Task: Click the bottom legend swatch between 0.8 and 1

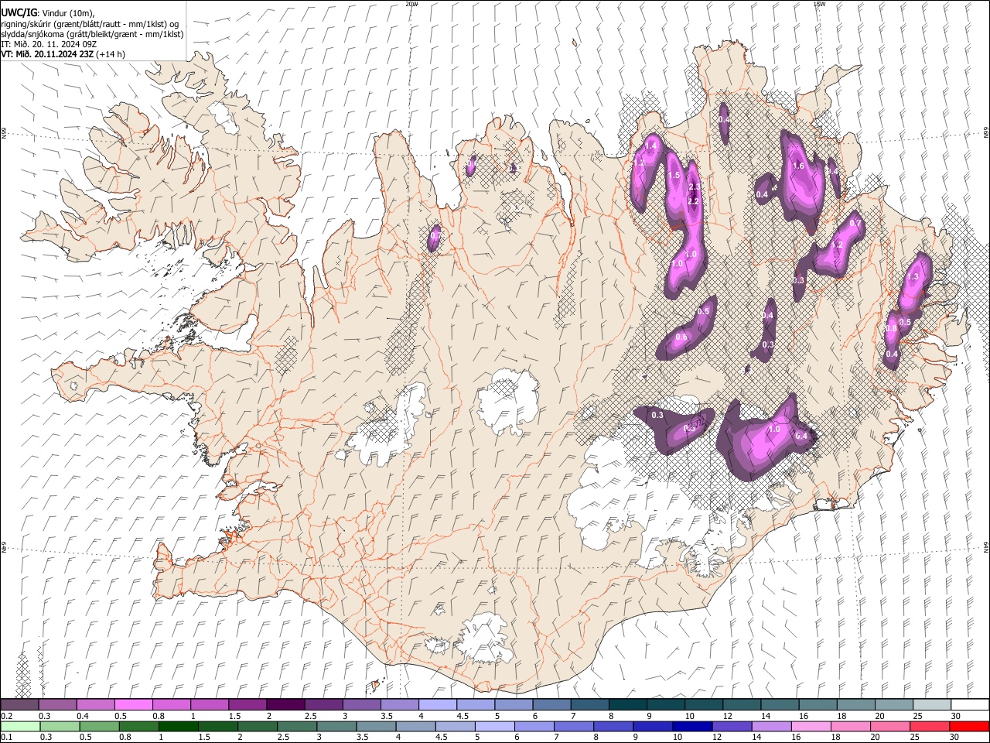Action: [x=139, y=726]
